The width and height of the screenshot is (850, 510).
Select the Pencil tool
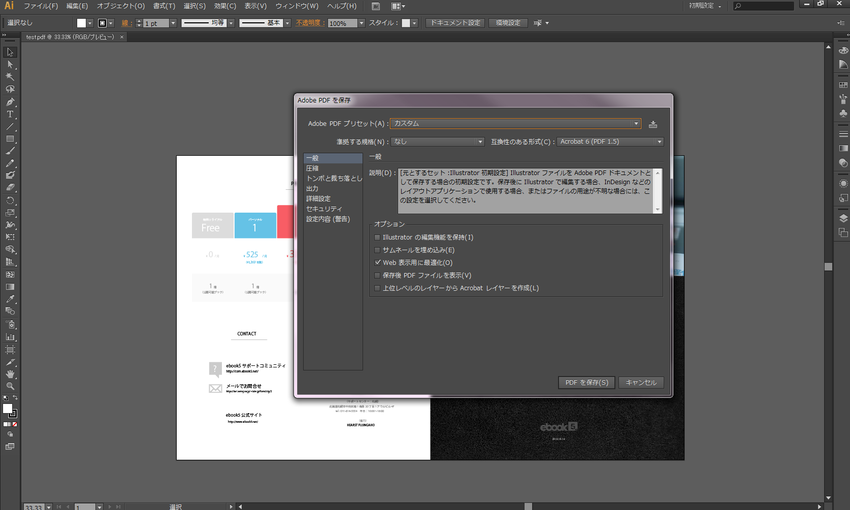coord(10,163)
